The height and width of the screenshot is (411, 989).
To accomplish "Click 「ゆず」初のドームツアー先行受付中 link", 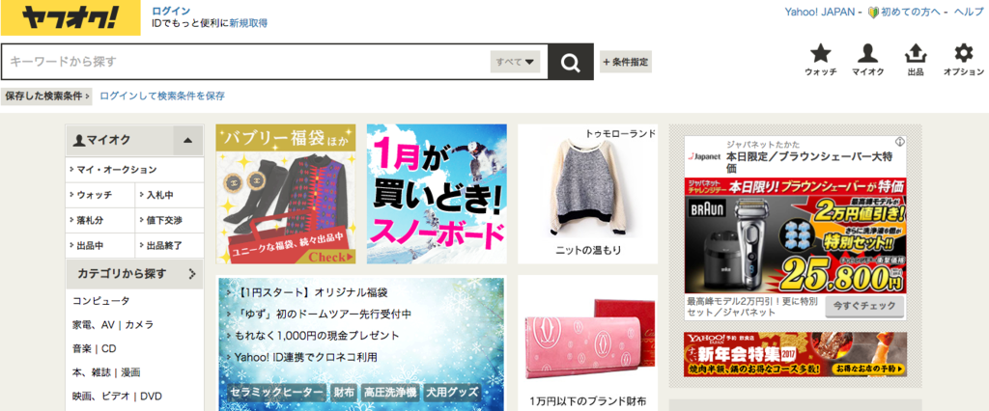I will tap(325, 314).
